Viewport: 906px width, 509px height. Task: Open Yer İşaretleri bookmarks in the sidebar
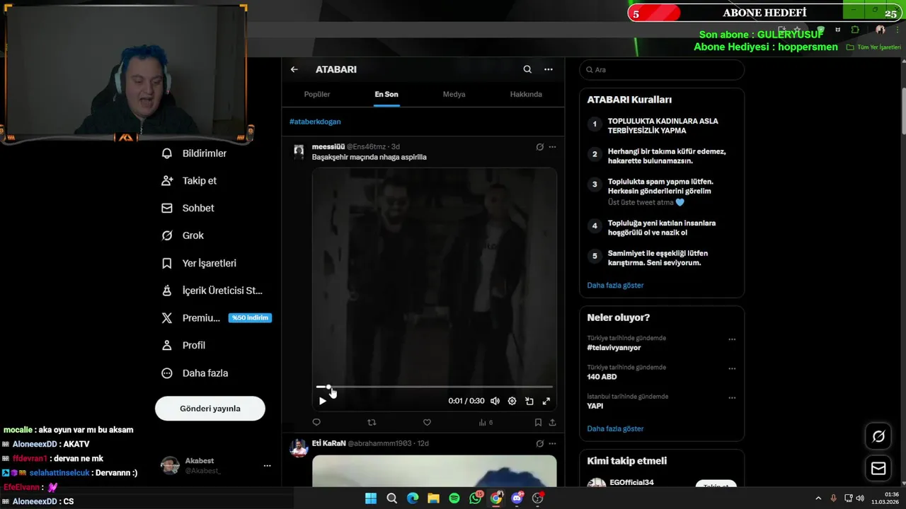[x=199, y=263]
